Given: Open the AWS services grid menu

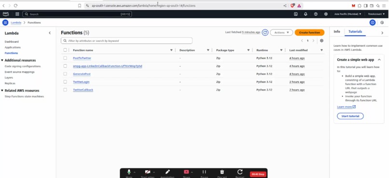Looking at the screenshot, I should tap(17, 14).
